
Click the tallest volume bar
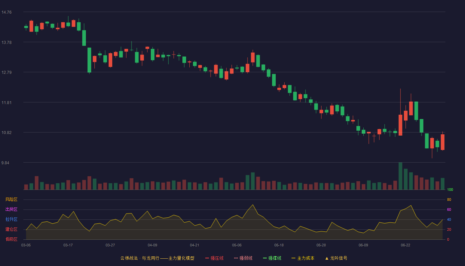click(400, 176)
